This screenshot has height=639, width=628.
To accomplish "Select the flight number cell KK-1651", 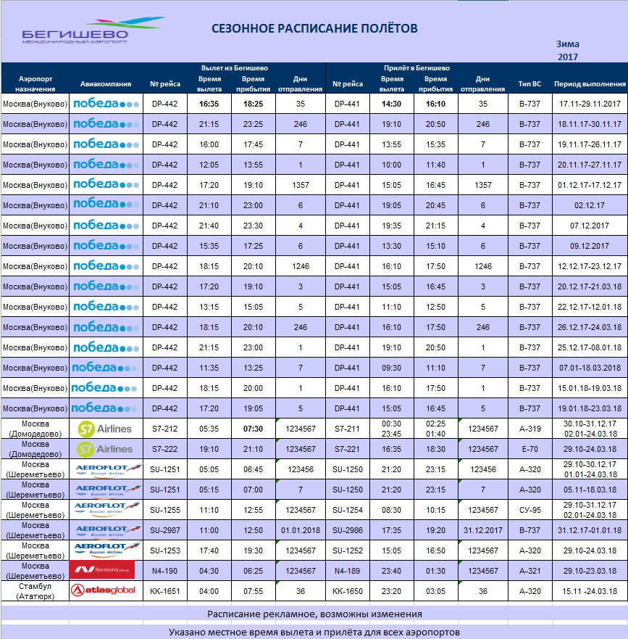I will point(164,591).
